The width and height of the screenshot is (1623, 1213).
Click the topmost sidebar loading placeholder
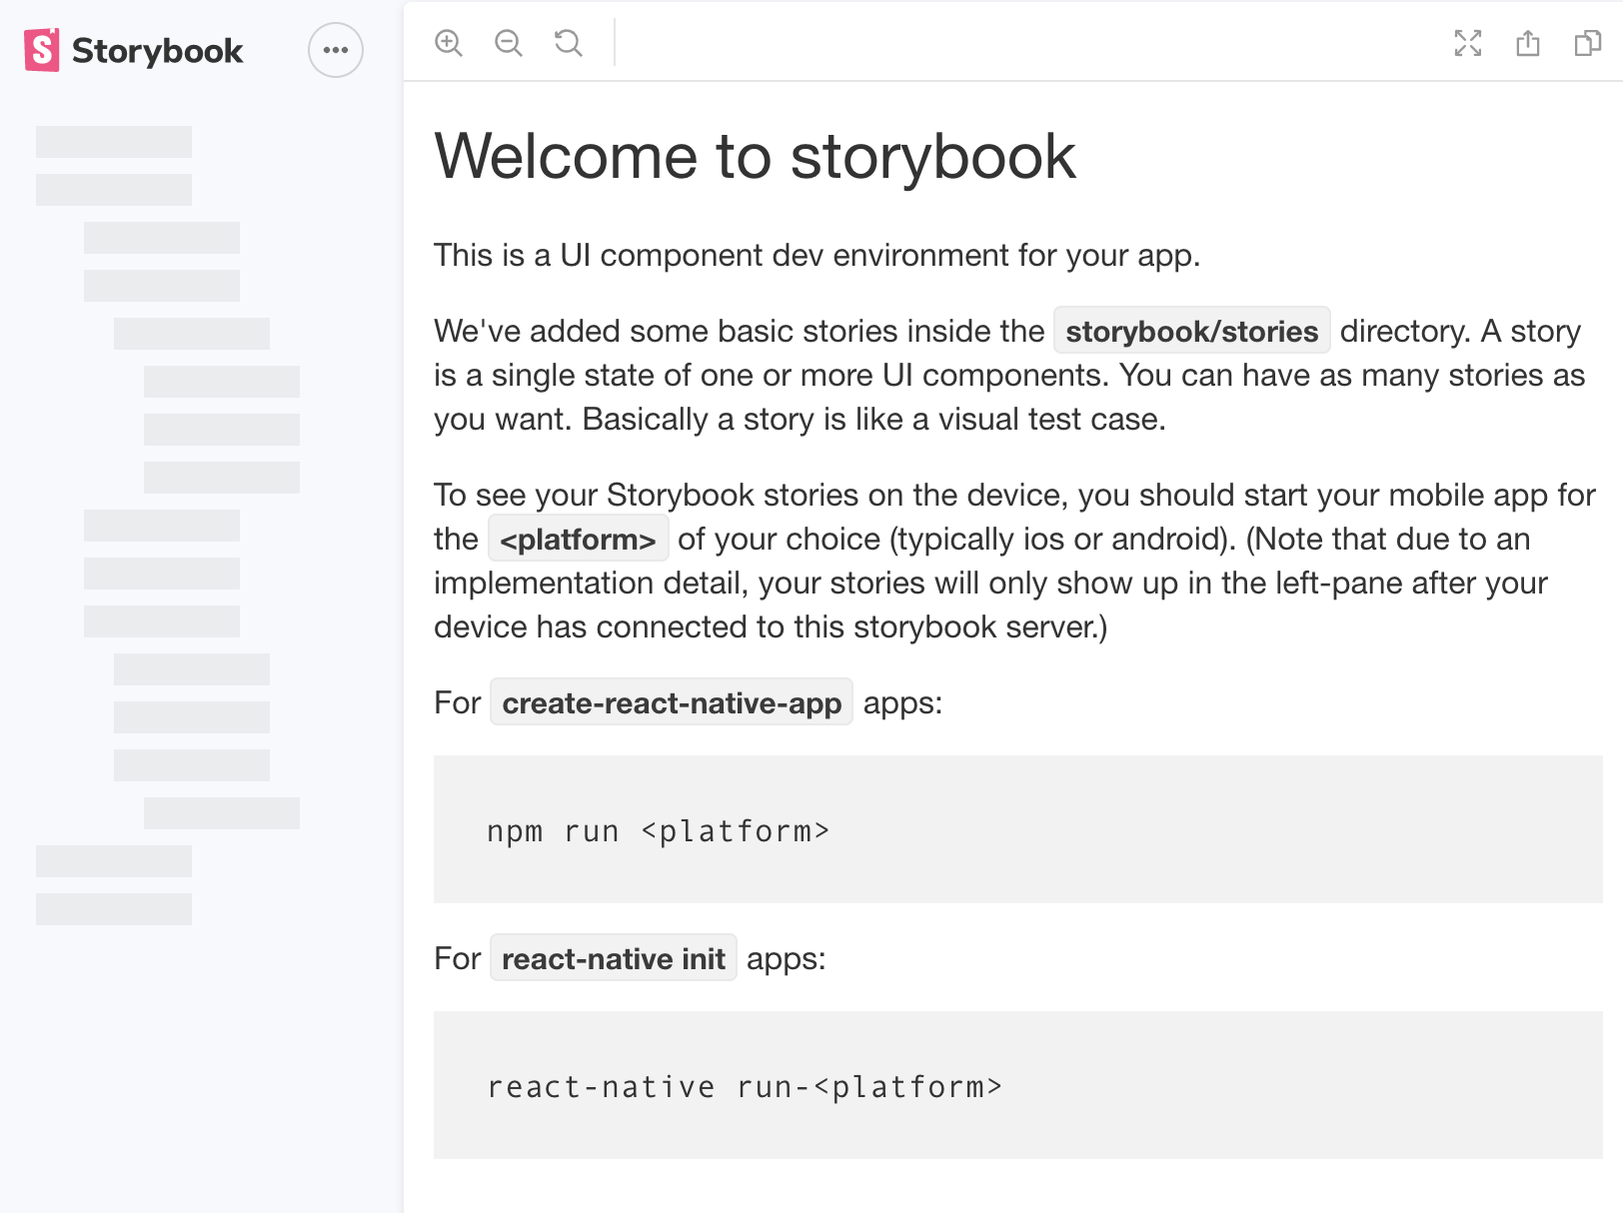(114, 142)
